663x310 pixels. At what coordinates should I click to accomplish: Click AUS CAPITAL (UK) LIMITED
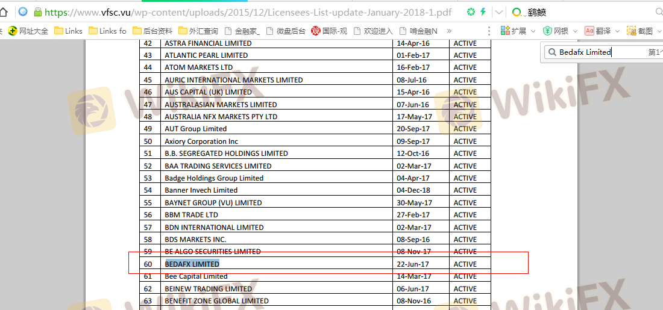click(208, 92)
